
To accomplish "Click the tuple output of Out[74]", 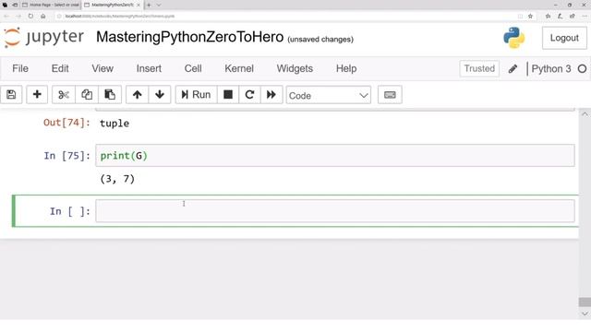I will (x=115, y=124).
